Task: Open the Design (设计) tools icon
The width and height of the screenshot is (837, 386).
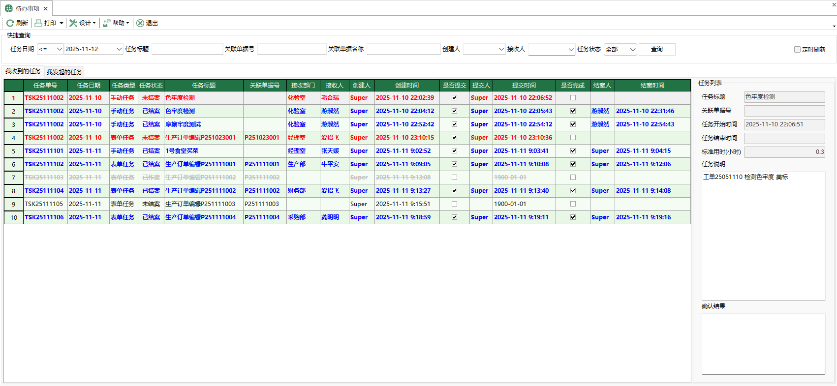Action: (73, 23)
